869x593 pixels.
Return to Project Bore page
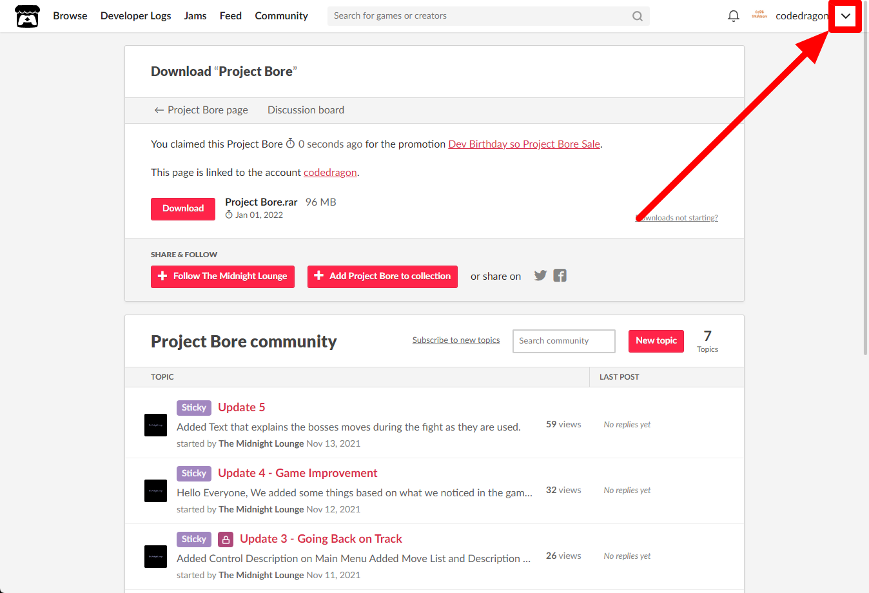[201, 110]
